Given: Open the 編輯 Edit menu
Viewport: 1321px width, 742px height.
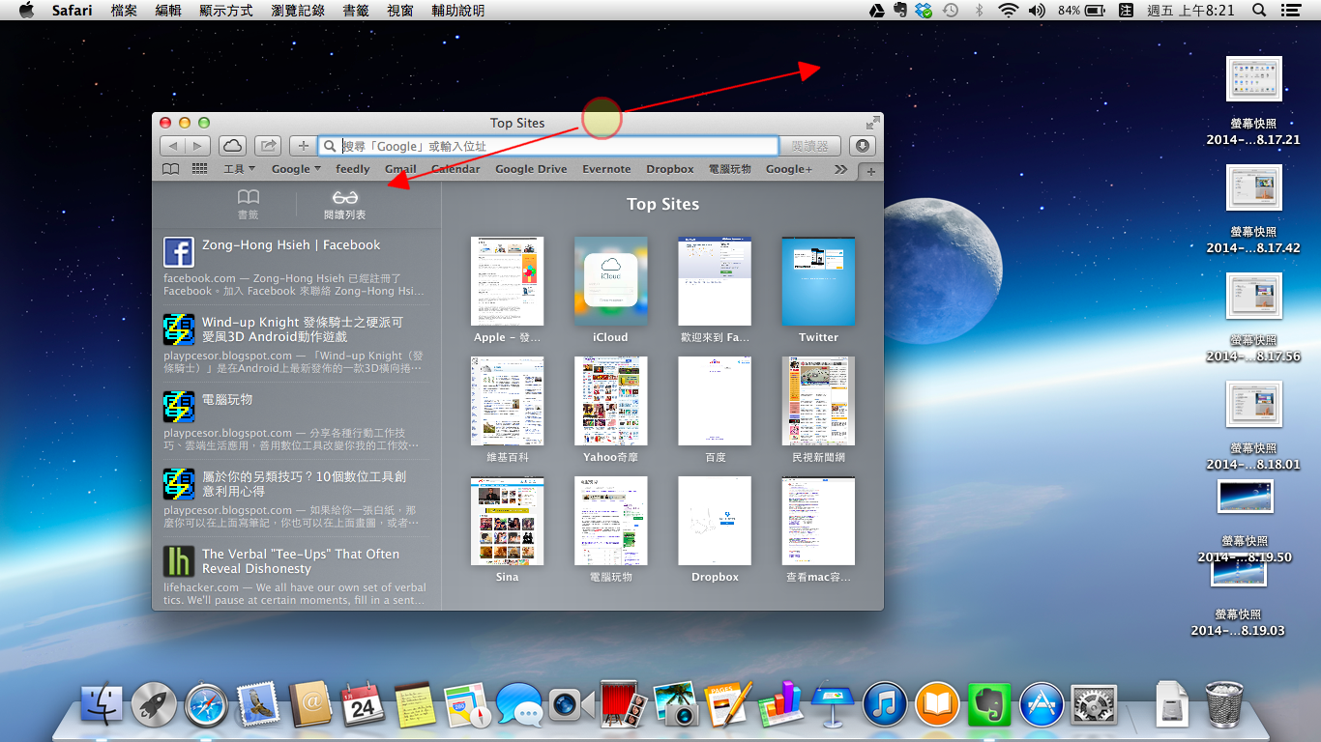Looking at the screenshot, I should pyautogui.click(x=169, y=11).
